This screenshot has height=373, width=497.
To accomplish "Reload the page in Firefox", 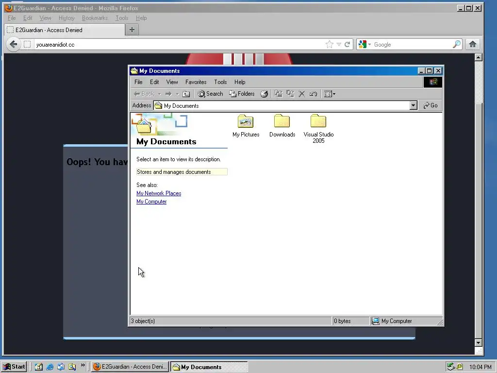I will pyautogui.click(x=348, y=44).
